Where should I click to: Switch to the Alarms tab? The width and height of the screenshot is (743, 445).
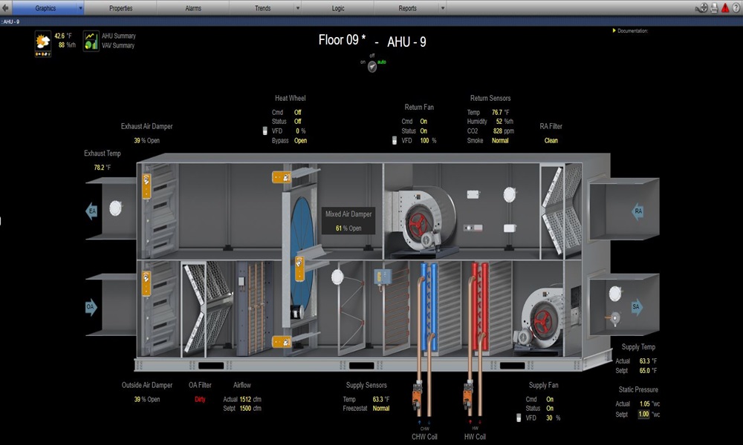coord(192,8)
